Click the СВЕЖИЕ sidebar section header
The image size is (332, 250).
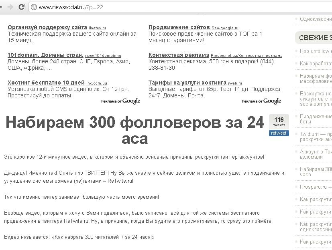coord(314,38)
